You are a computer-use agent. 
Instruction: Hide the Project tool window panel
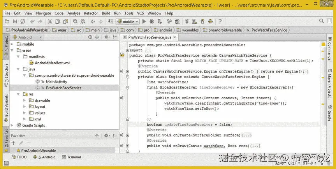tap(115, 37)
